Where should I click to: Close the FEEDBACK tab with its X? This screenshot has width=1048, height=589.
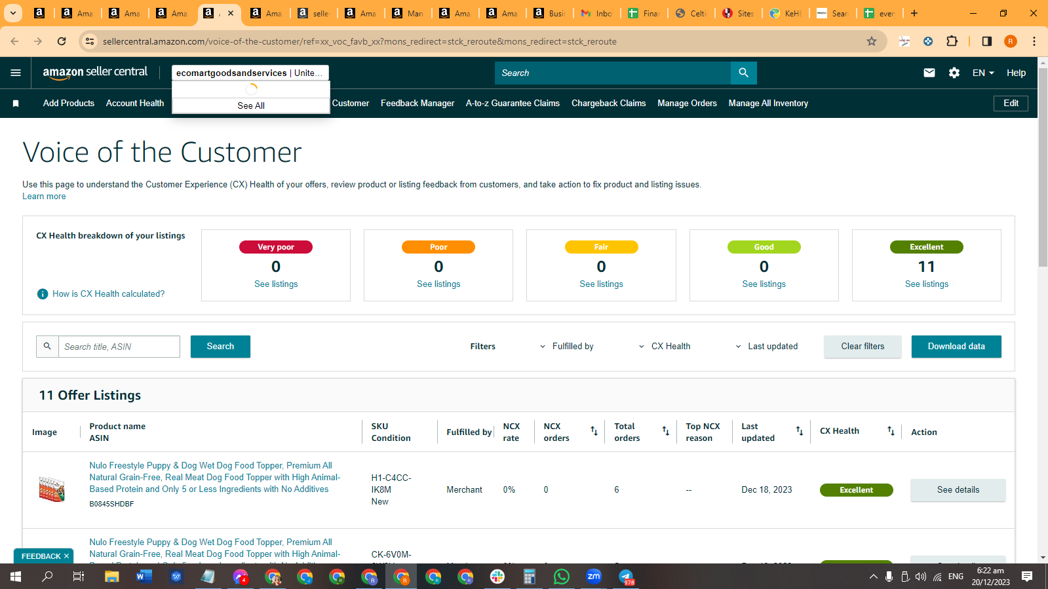pyautogui.click(x=66, y=556)
